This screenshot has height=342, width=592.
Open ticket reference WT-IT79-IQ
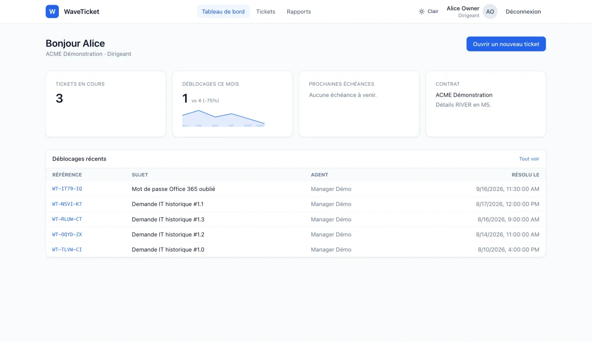pos(67,189)
